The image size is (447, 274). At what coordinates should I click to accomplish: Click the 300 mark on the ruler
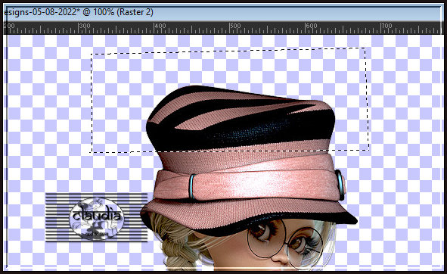(85, 26)
